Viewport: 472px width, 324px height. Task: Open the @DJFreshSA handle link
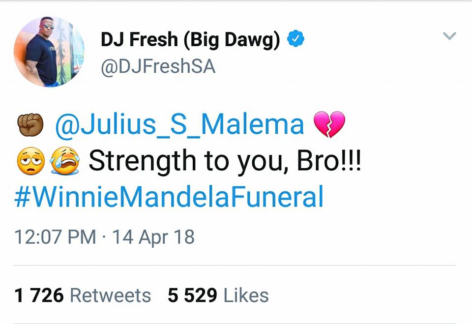(158, 66)
